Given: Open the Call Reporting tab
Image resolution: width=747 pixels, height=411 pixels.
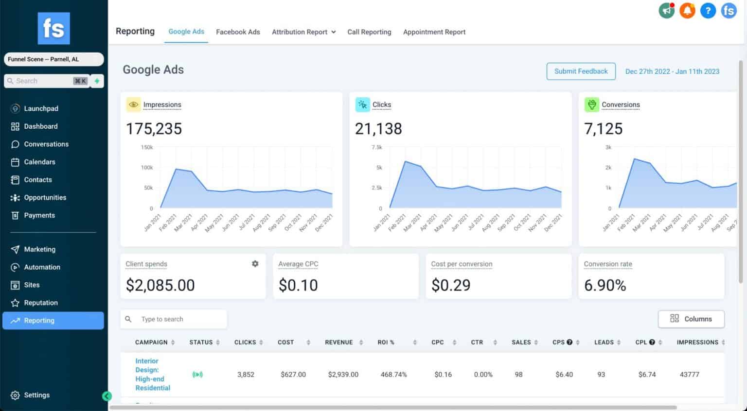Looking at the screenshot, I should click(369, 32).
